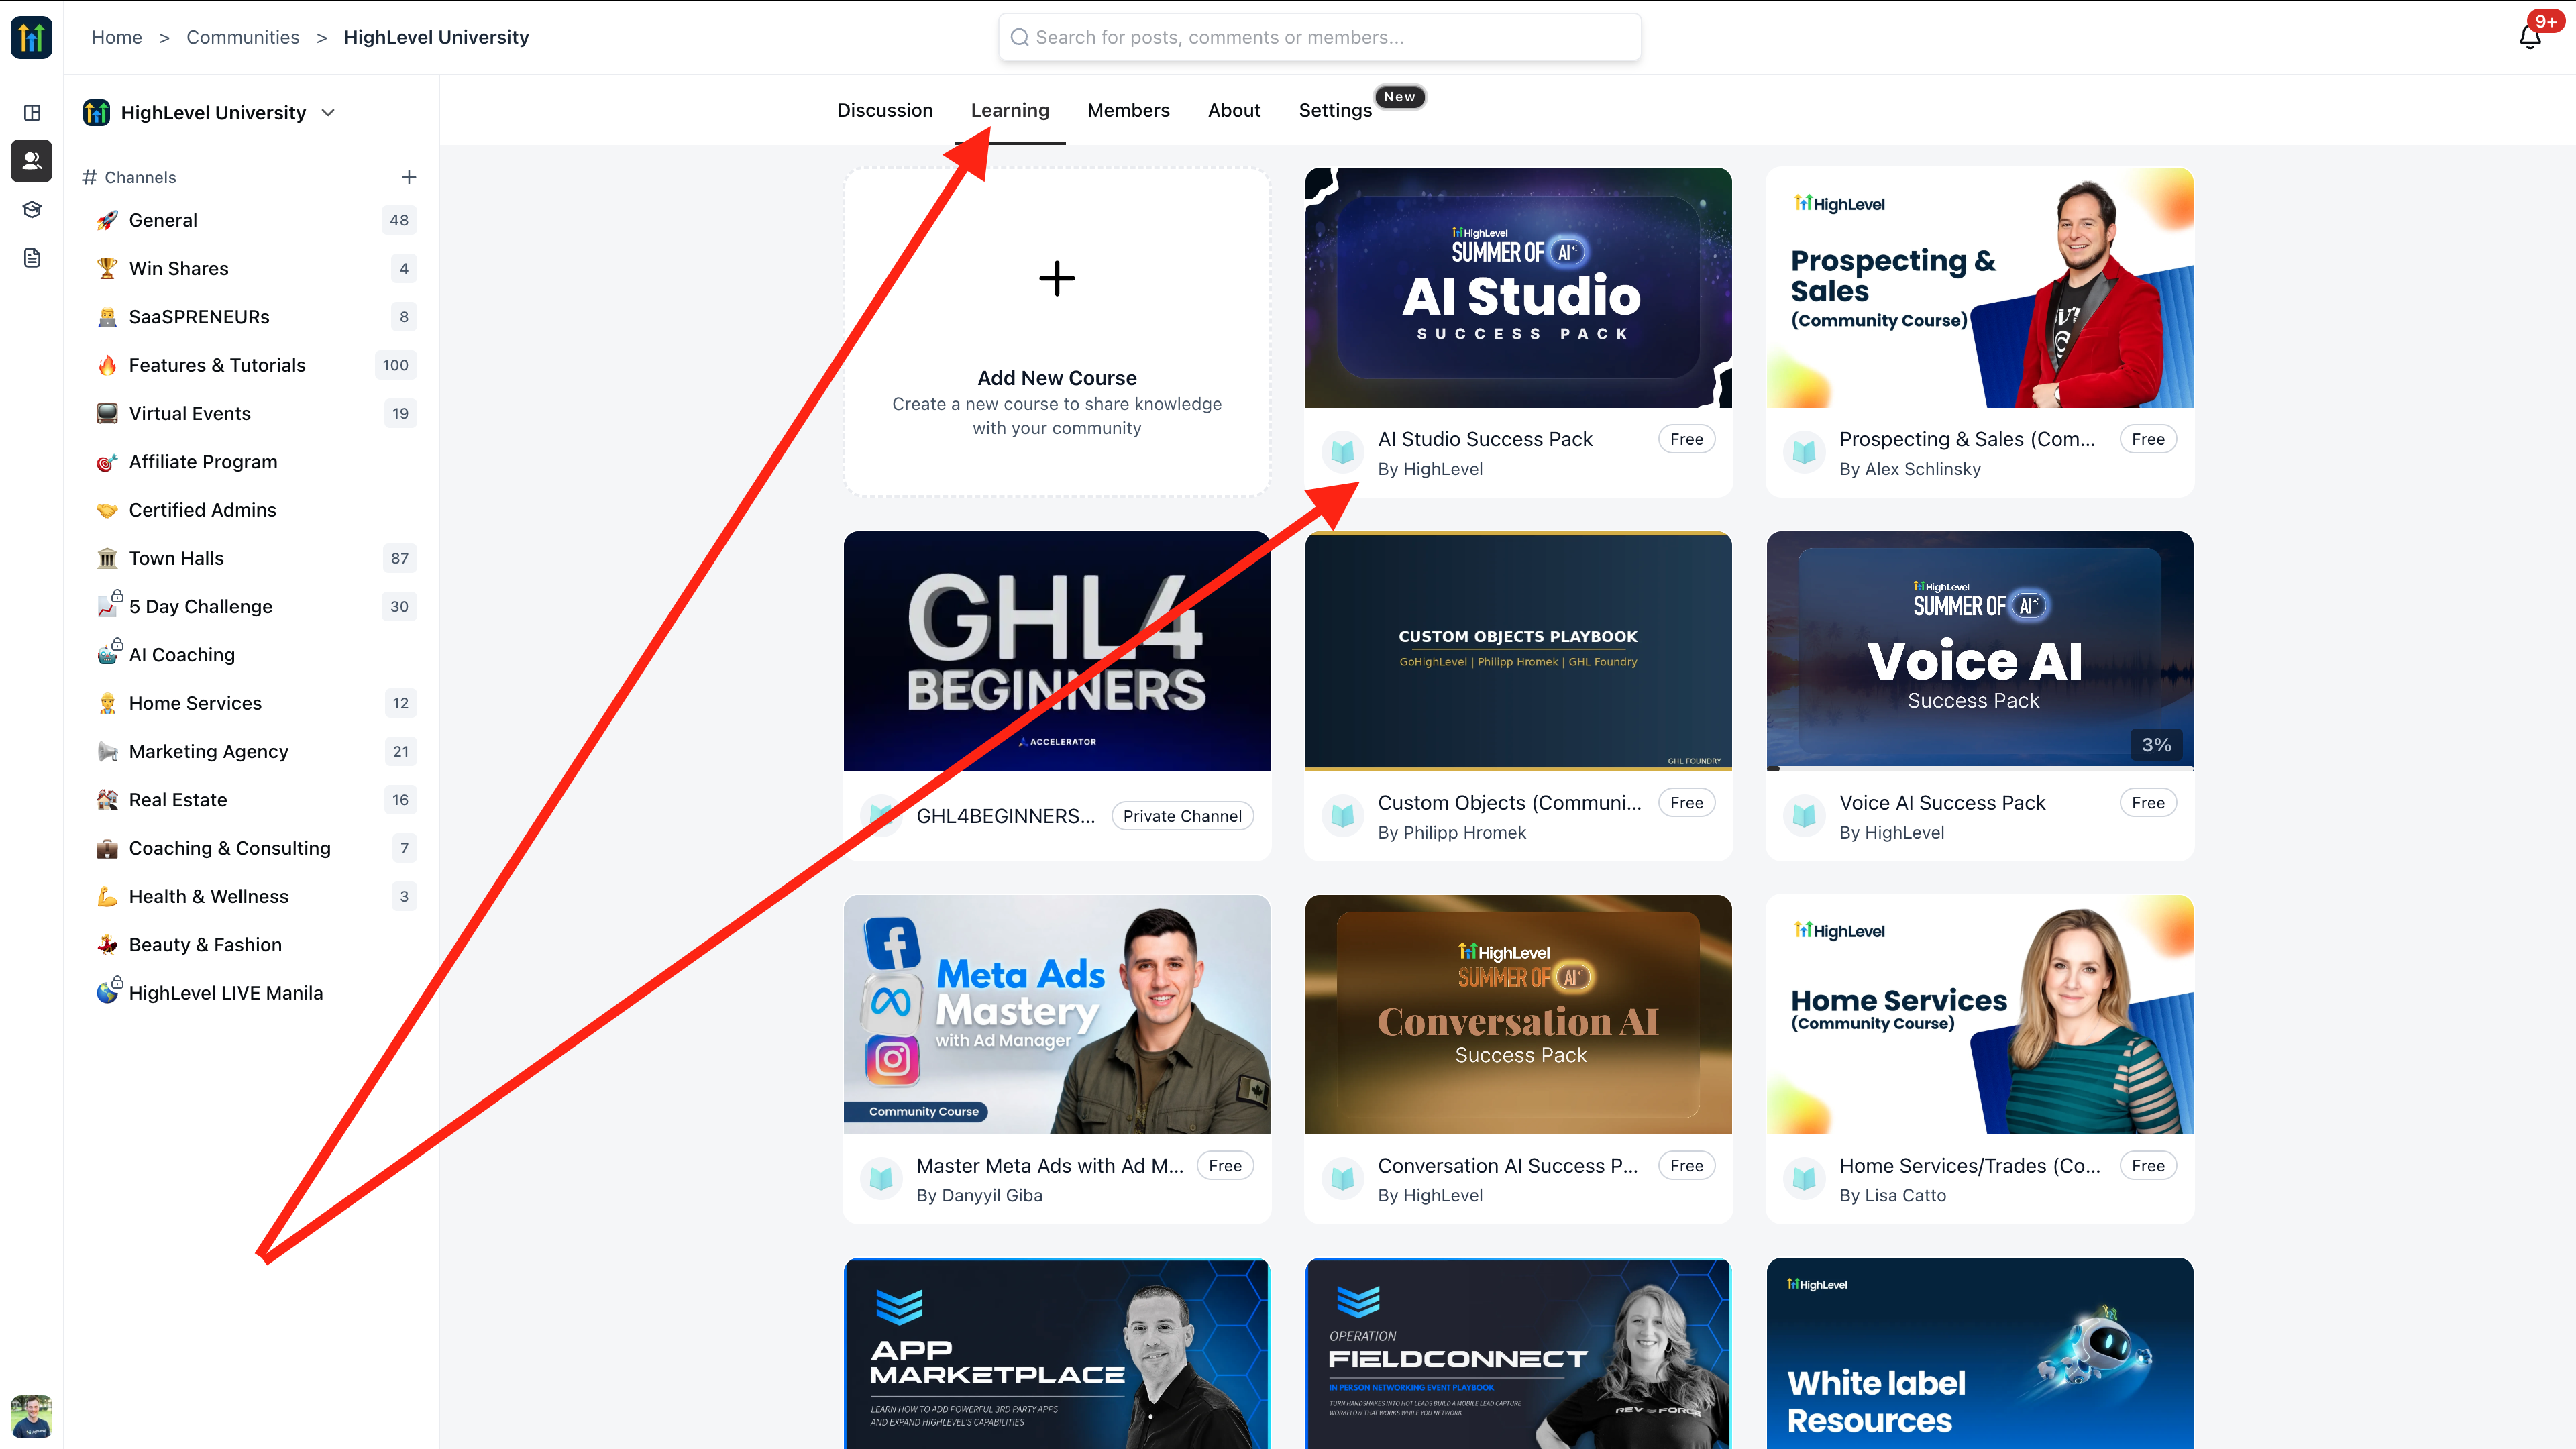Navigate to Communities breadcrumb link
2576x1449 pixels.
coord(243,37)
